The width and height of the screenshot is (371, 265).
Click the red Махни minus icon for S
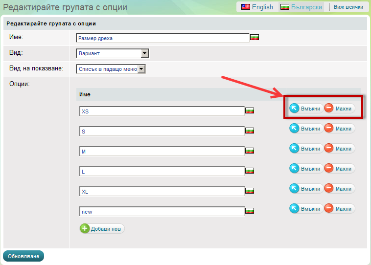click(329, 128)
